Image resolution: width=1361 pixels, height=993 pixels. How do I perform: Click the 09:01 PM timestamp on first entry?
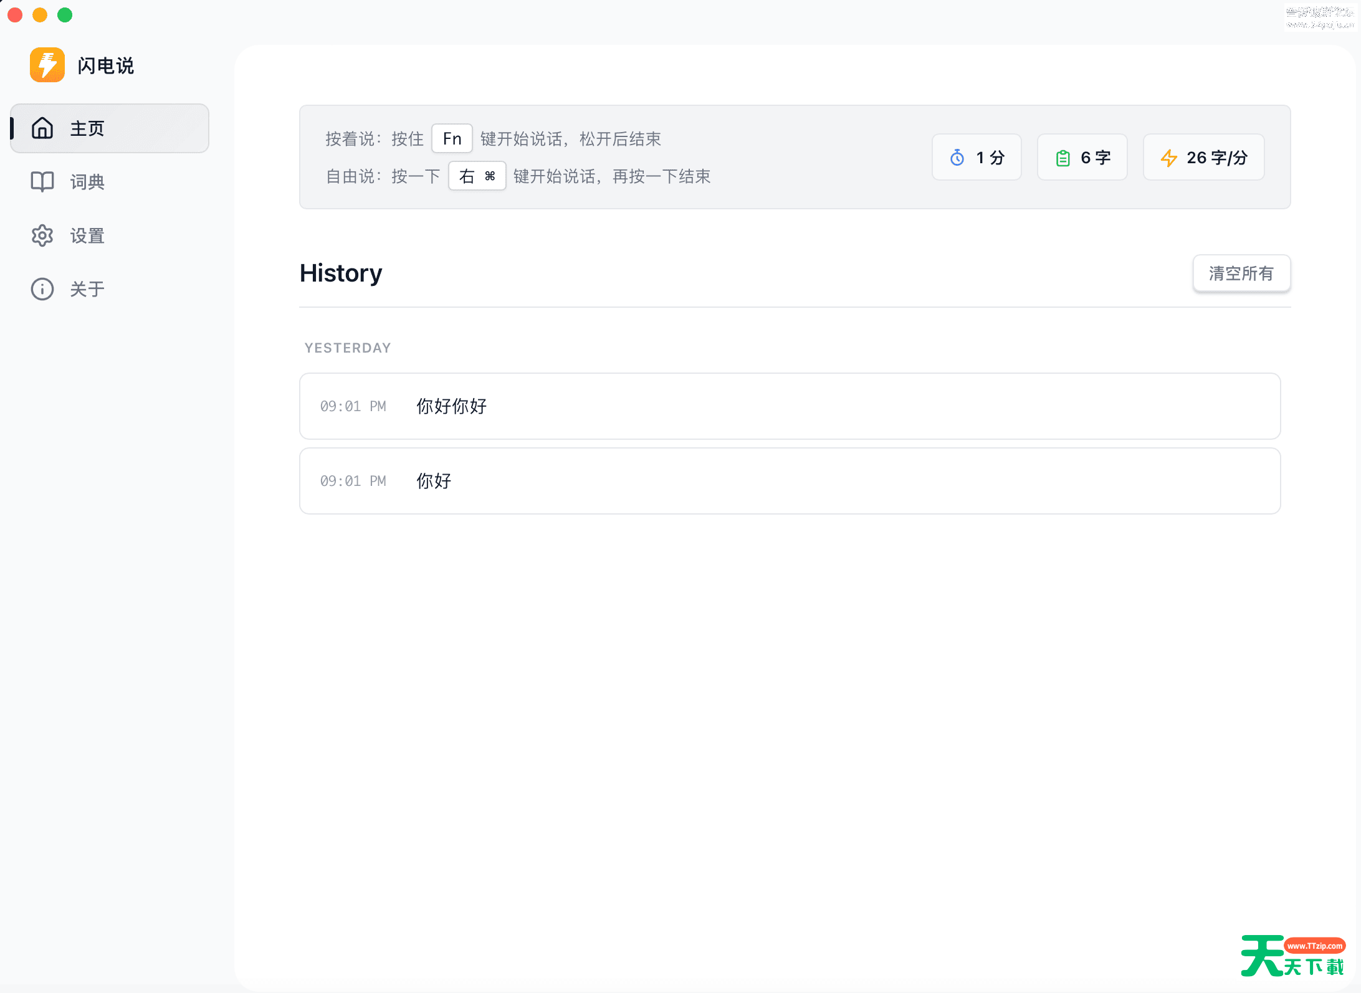point(353,406)
